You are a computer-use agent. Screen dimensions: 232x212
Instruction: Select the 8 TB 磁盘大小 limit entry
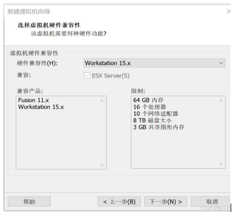coord(153,120)
